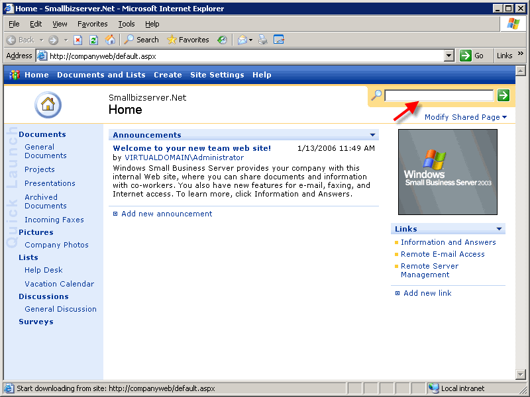Open the Favorites star button
The width and height of the screenshot is (530, 397).
pos(188,40)
